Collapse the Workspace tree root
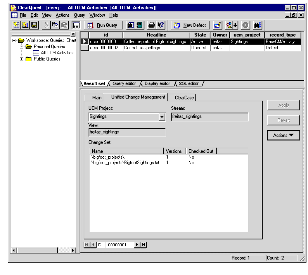 point(14,40)
